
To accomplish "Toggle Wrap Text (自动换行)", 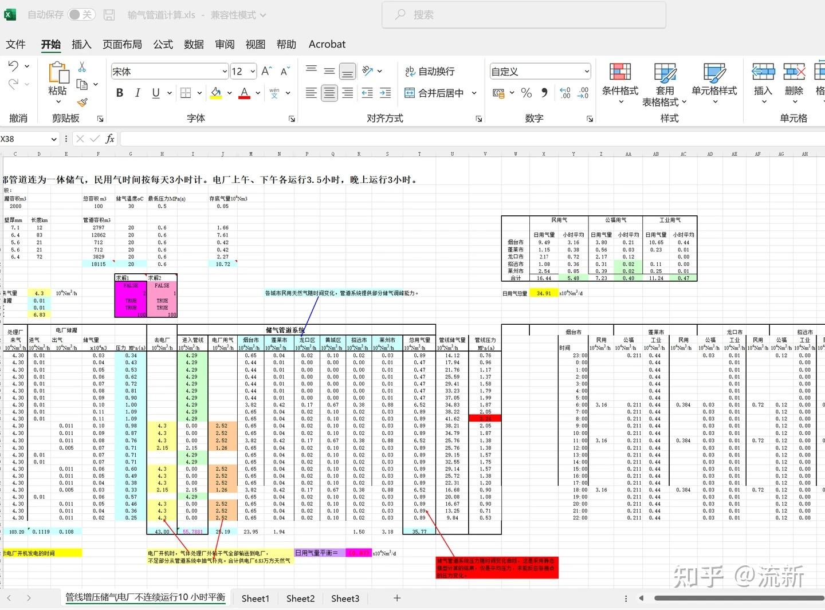I will click(430, 71).
